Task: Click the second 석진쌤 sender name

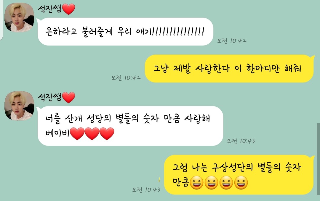Action: (50, 97)
